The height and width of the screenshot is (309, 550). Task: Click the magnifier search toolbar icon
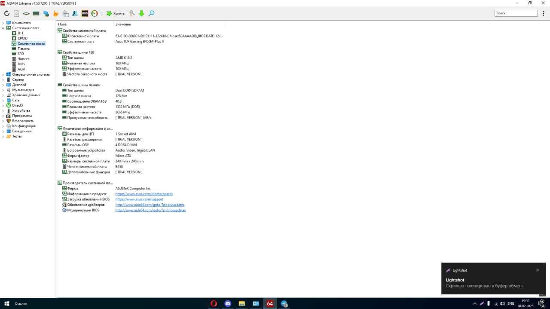[x=151, y=14]
